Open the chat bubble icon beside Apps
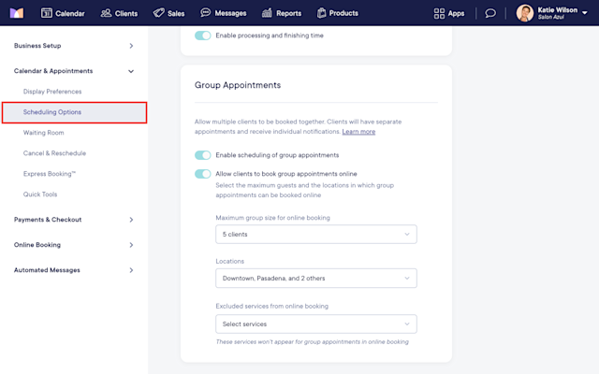The height and width of the screenshot is (374, 599). [x=490, y=13]
